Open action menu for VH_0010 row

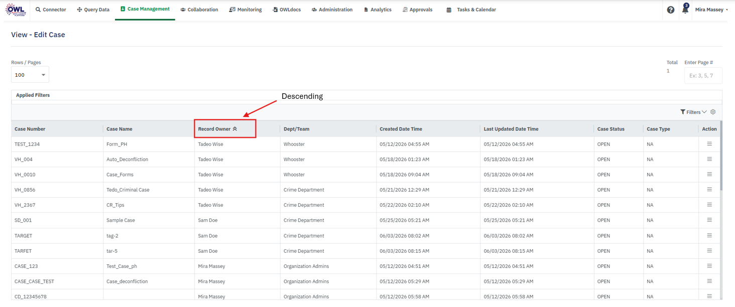point(709,174)
